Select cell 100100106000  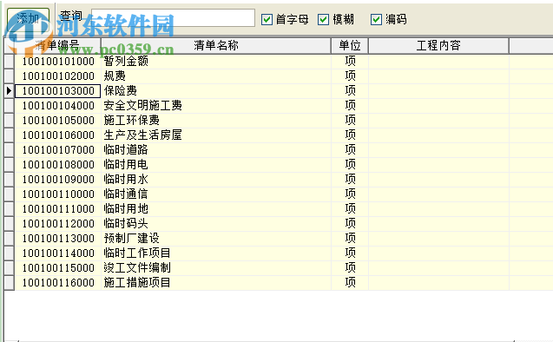coord(58,135)
